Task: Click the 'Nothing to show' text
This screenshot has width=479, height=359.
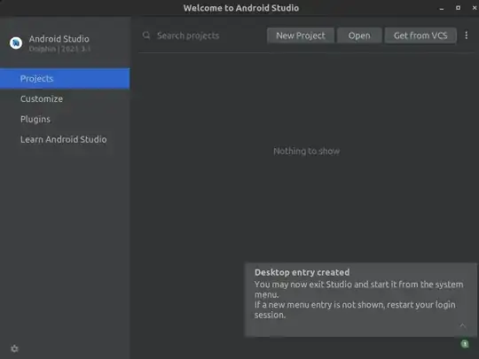Action: pos(306,151)
